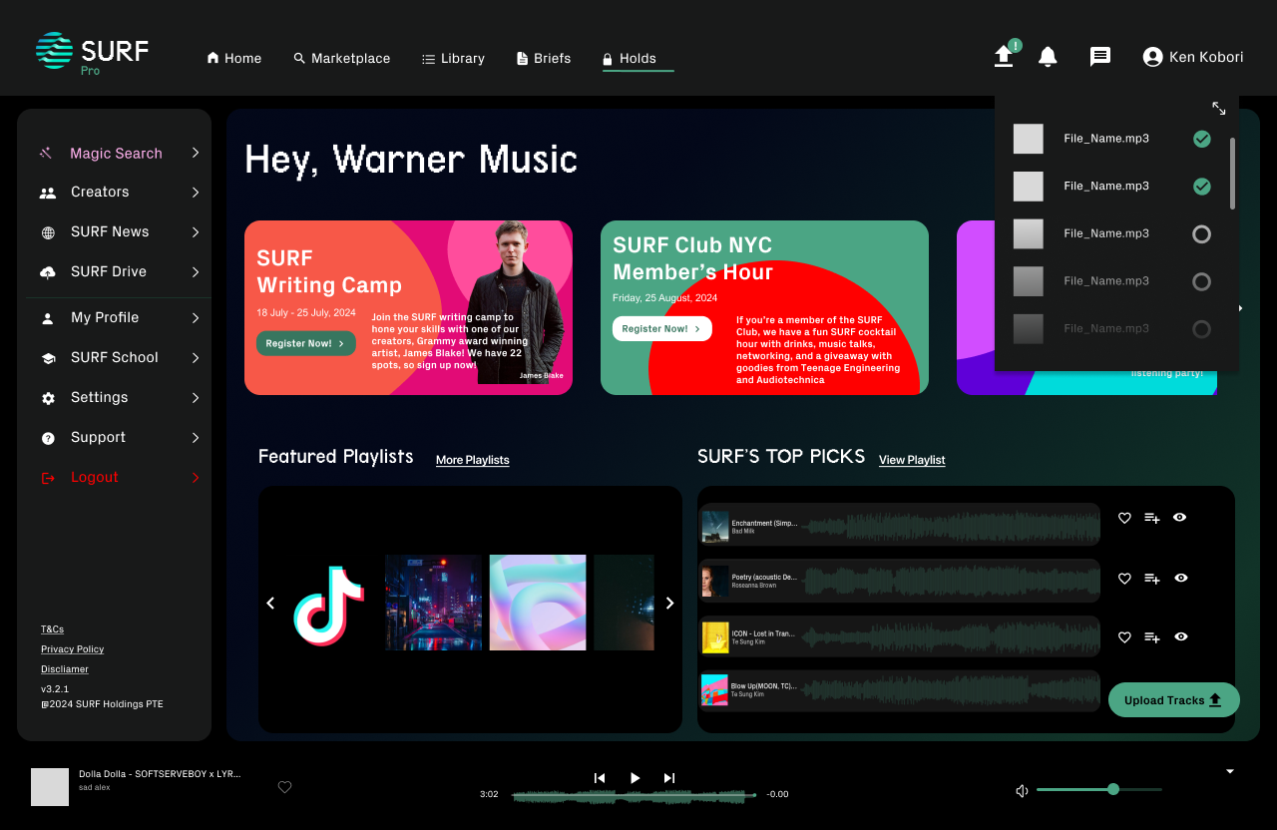Click the Ken Kobori account avatar icon
The image size is (1277, 830).
pos(1152,57)
